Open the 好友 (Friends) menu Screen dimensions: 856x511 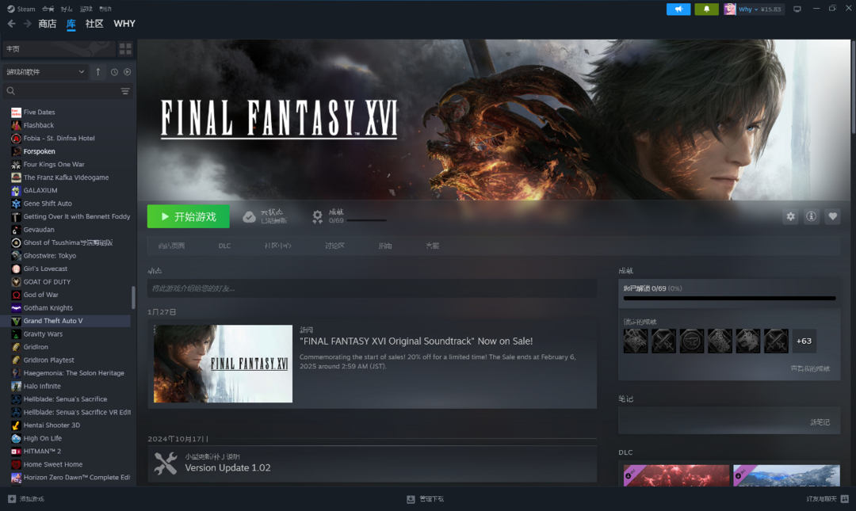(67, 9)
